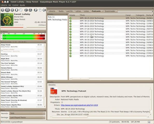
Task: Select the Hunting track in playlist
Action: tap(22, 55)
